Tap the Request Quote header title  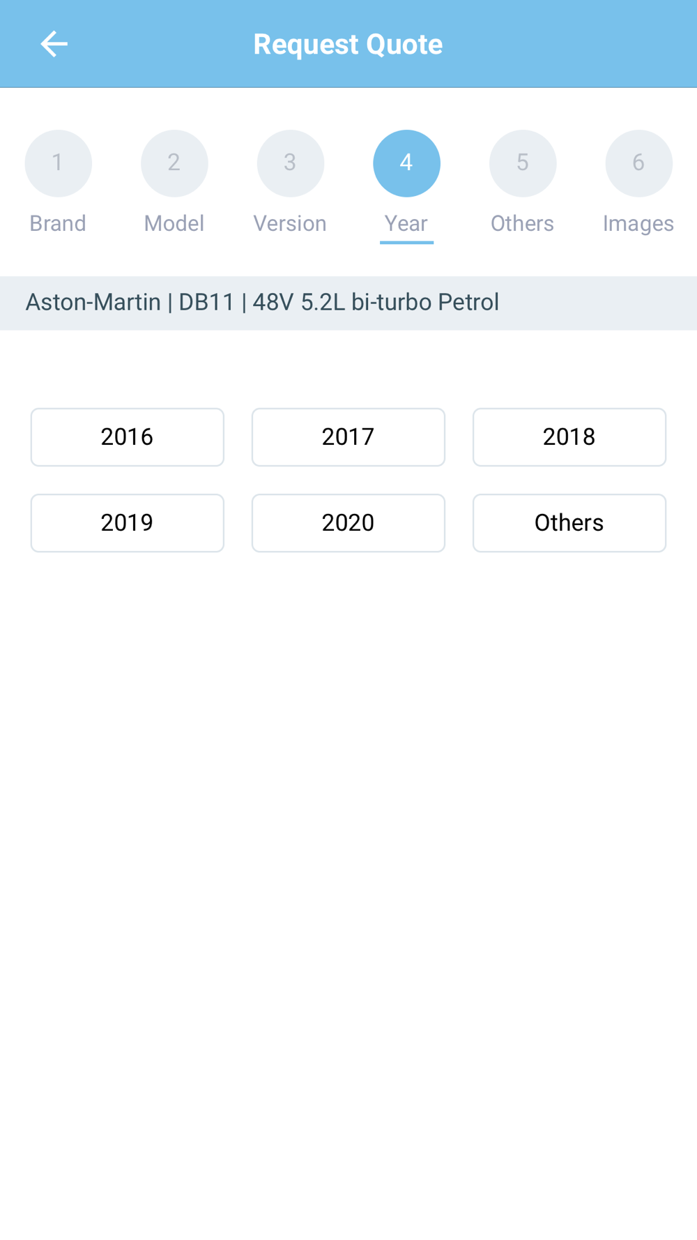point(348,44)
